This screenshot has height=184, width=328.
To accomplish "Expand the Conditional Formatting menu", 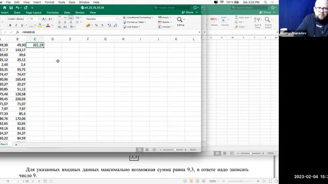I will [x=138, y=17].
